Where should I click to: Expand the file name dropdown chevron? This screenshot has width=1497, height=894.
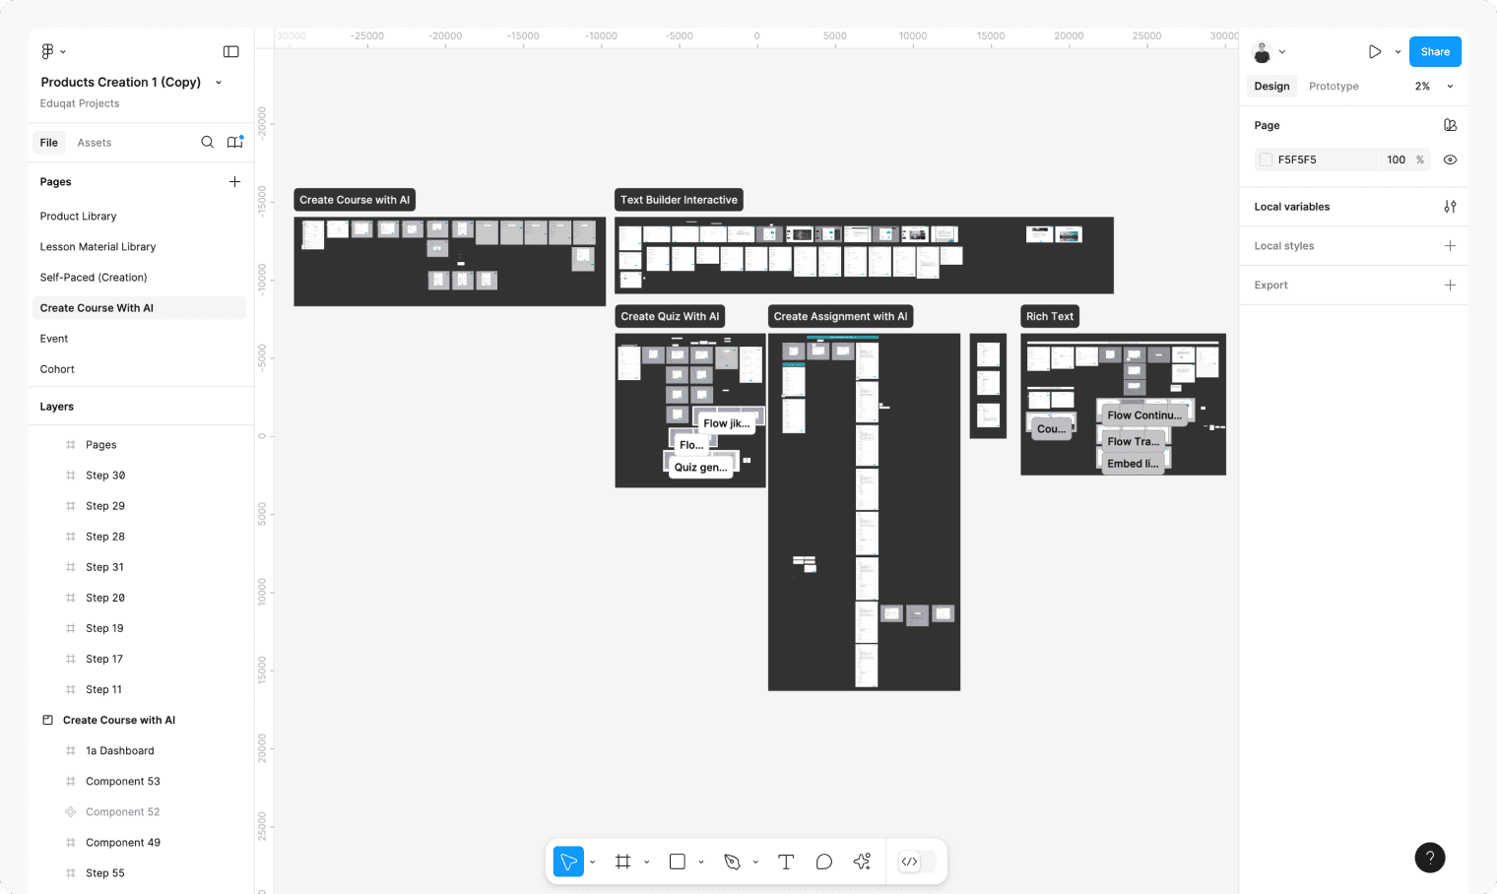click(x=219, y=82)
